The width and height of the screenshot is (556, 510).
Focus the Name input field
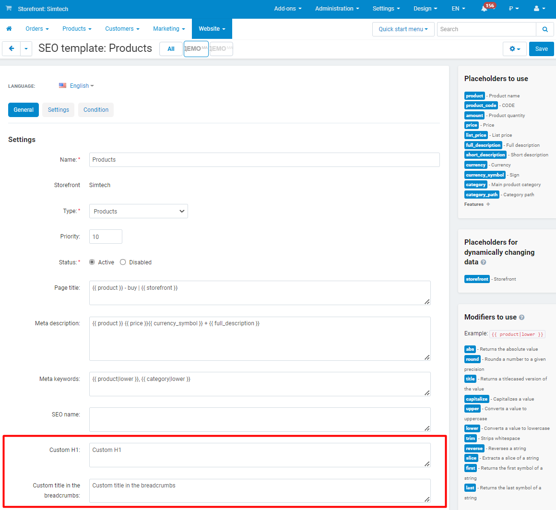pos(264,160)
